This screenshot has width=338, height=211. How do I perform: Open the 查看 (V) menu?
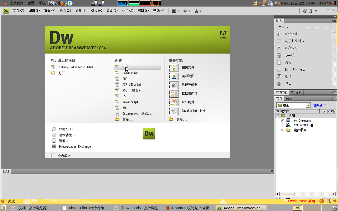pos(50,11)
